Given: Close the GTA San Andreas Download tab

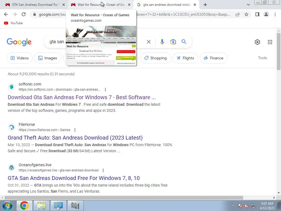Looking at the screenshot, I should pyautogui.click(x=63, y=5).
